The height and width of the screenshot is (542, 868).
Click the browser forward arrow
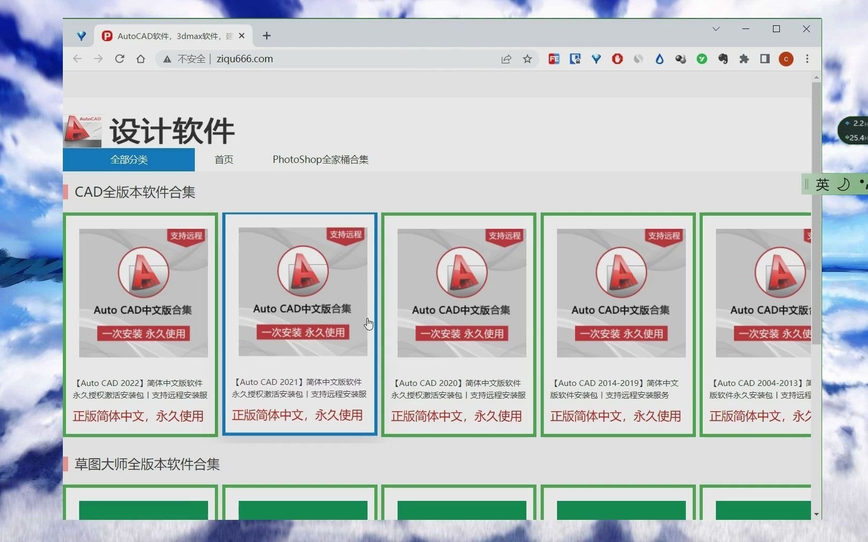98,59
